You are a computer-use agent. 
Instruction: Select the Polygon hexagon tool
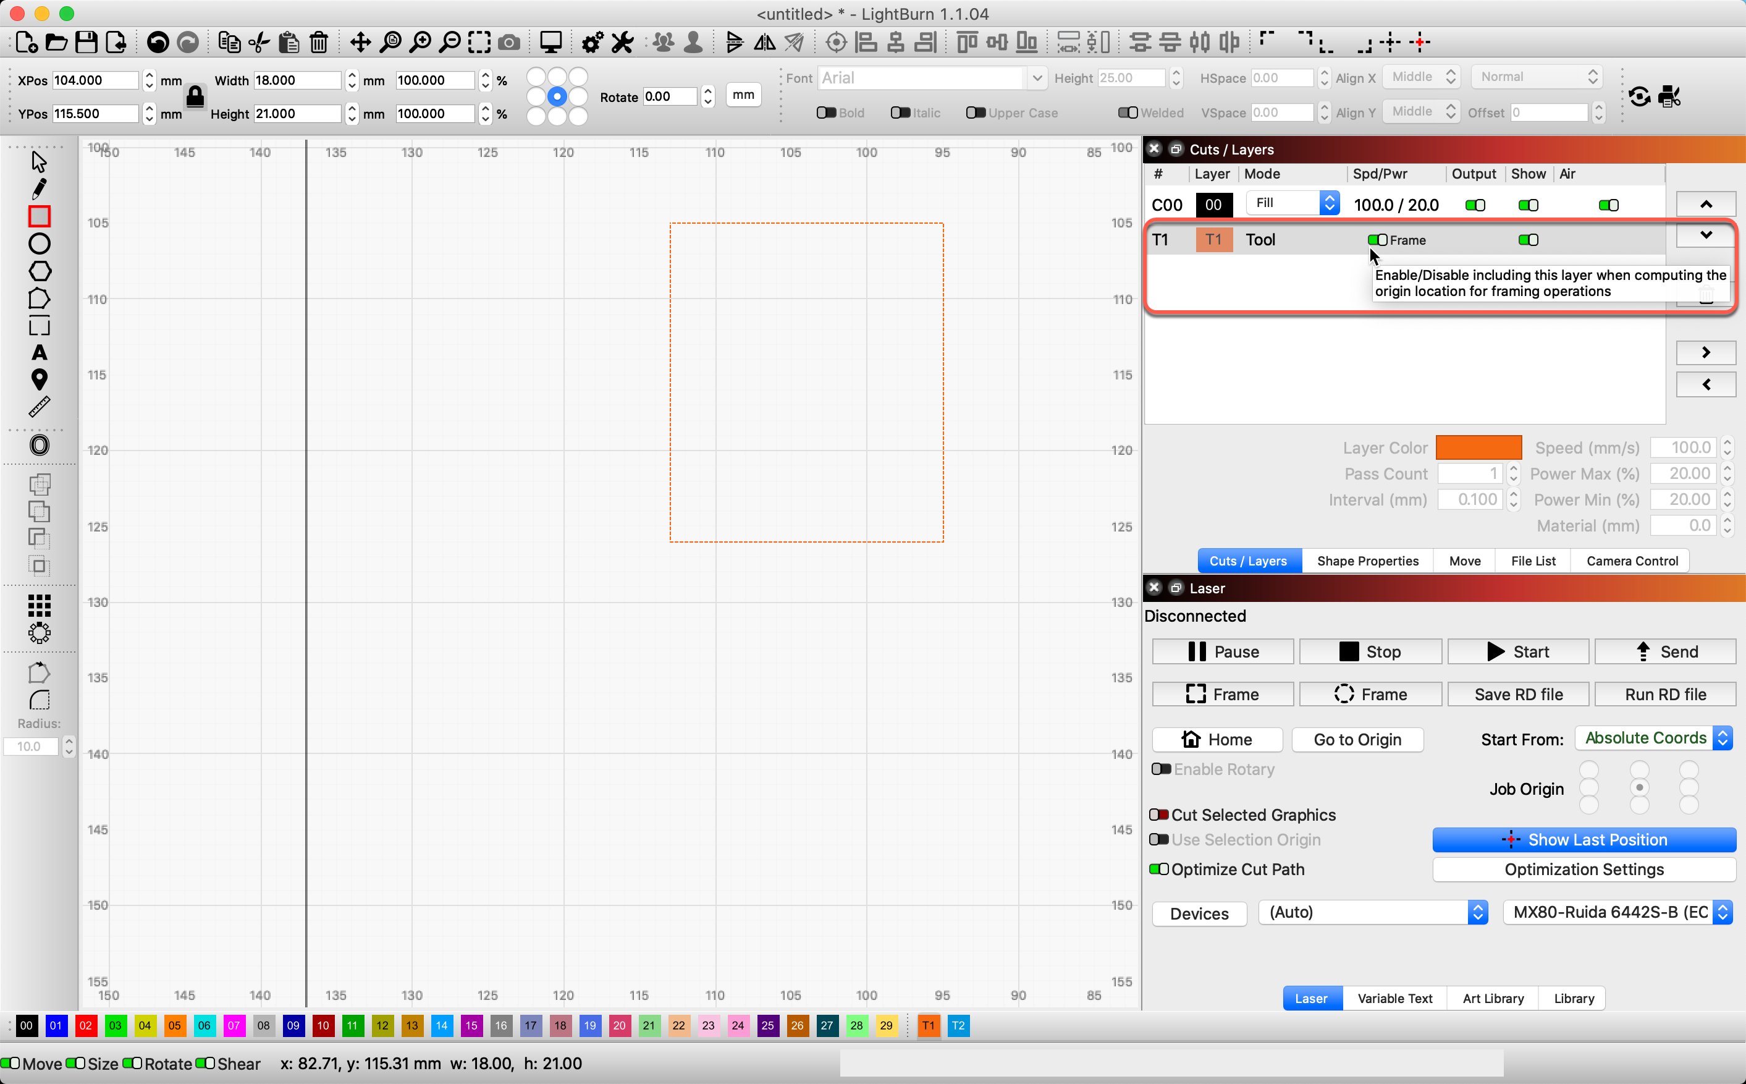tap(40, 271)
